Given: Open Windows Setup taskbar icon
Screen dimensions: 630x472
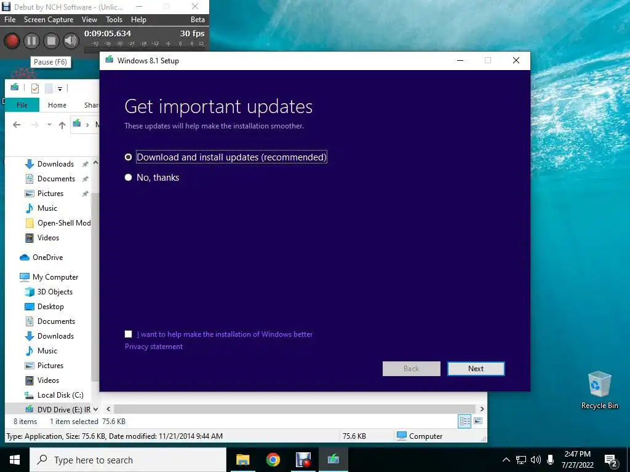Looking at the screenshot, I should pyautogui.click(x=333, y=460).
